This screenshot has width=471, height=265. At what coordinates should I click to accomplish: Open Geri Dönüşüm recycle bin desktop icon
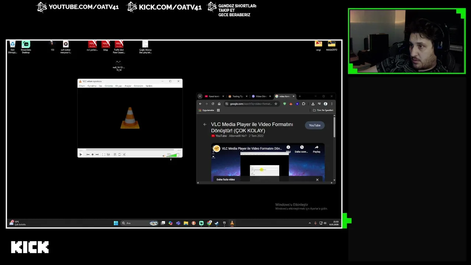pyautogui.click(x=13, y=47)
